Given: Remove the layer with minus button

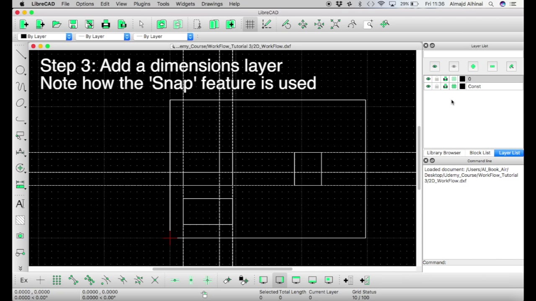Looking at the screenshot, I should click(x=492, y=66).
